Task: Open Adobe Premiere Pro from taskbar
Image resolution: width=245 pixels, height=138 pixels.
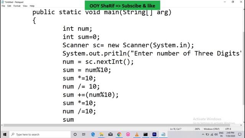Action: [x=154, y=135]
